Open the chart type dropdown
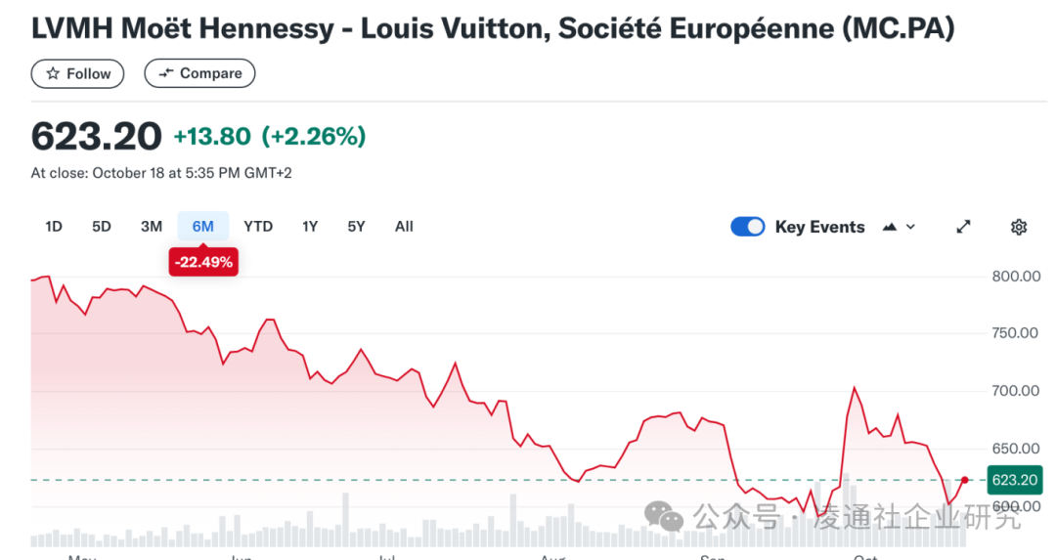1056x560 pixels. [899, 227]
